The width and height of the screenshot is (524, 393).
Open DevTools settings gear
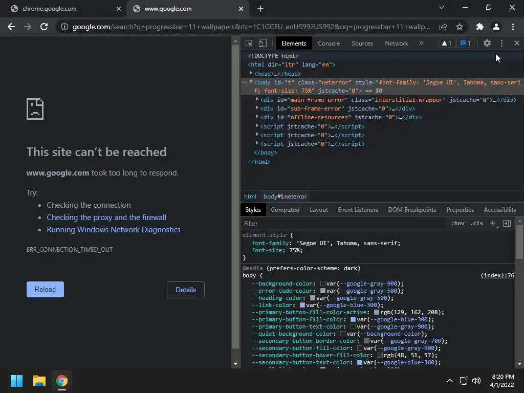[x=487, y=43]
